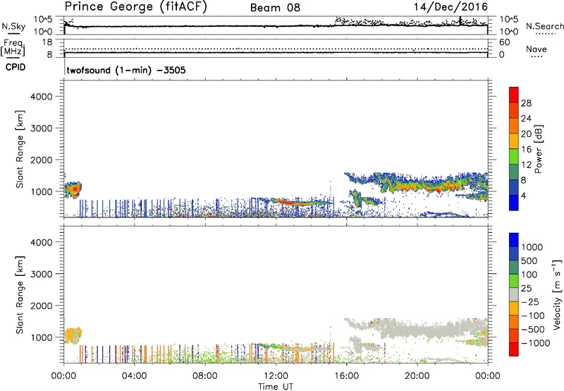
Task: Click '-1000' velocity colorbar tick
Action: pyautogui.click(x=536, y=343)
